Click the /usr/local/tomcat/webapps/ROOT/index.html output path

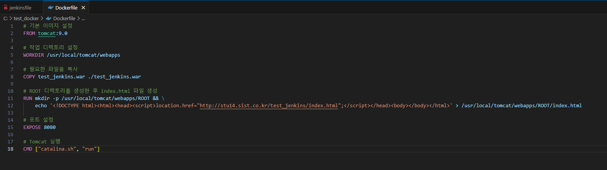coord(521,106)
